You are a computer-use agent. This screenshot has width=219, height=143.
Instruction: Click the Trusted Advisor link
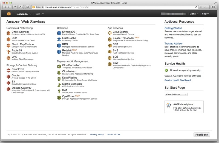click(174, 44)
